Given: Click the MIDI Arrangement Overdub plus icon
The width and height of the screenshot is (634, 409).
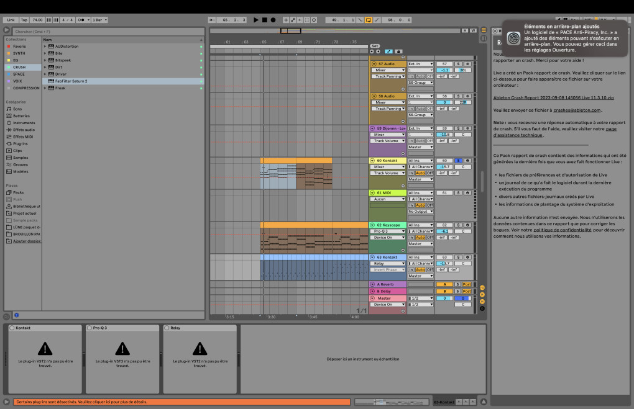Looking at the screenshot, I should pos(286,20).
